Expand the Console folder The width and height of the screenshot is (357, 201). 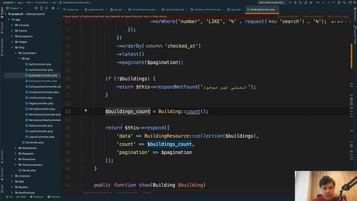click(12, 25)
